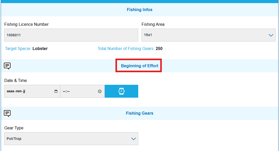
Task: Focus the Fishing Licence Number field
Action: pos(71,35)
